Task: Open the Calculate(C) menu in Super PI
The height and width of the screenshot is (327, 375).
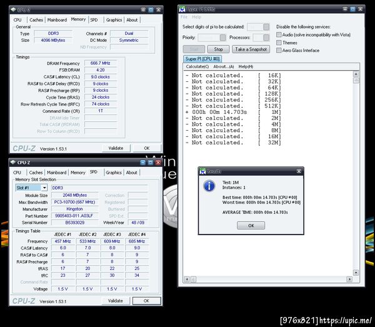Action: [x=197, y=67]
